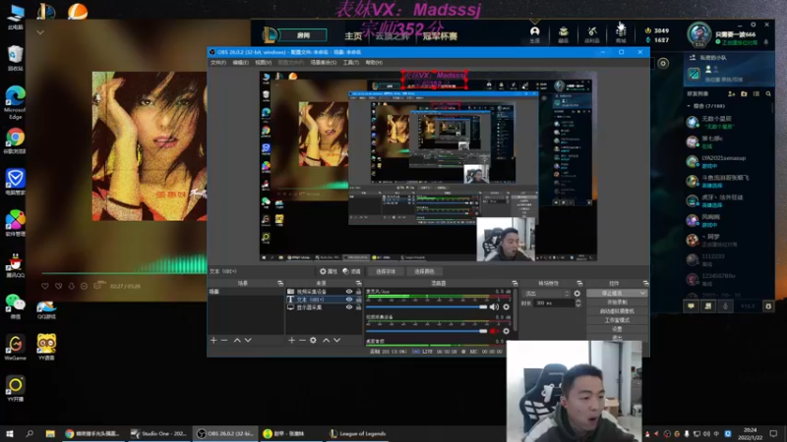Click the search icon in League friends list
Screen dimensions: 787x442
tap(768, 93)
